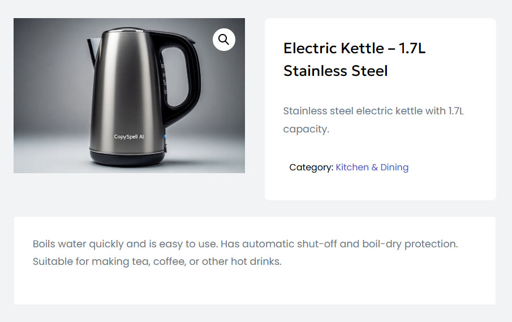Click the 'Stainless Steel' line of the title
The width and height of the screenshot is (512, 322).
(335, 71)
